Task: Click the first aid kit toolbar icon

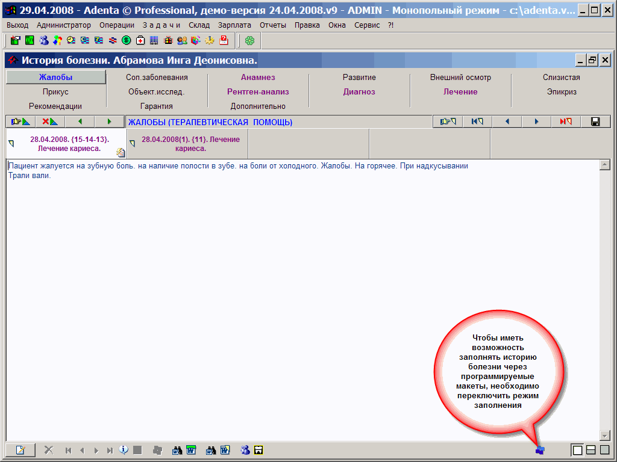Action: click(140, 40)
